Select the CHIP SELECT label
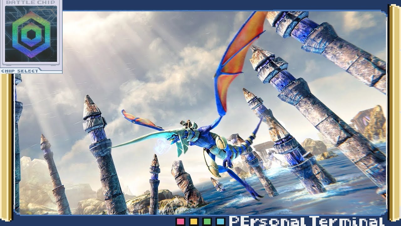The width and height of the screenshot is (401, 226). pyautogui.click(x=20, y=71)
